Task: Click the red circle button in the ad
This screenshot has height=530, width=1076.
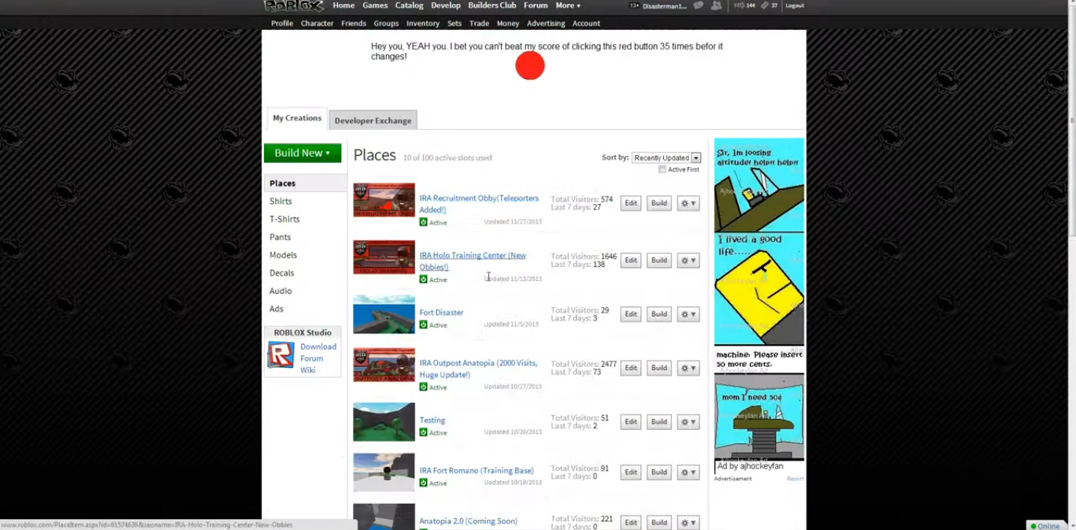Action: pos(530,66)
